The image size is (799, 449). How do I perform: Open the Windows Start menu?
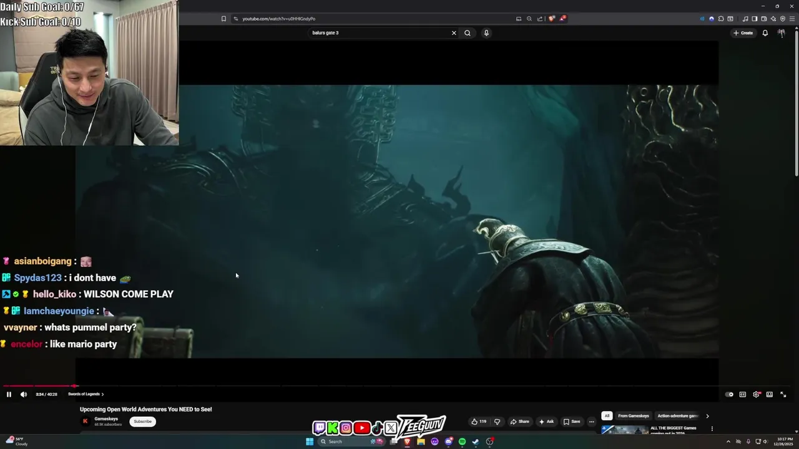coord(310,442)
